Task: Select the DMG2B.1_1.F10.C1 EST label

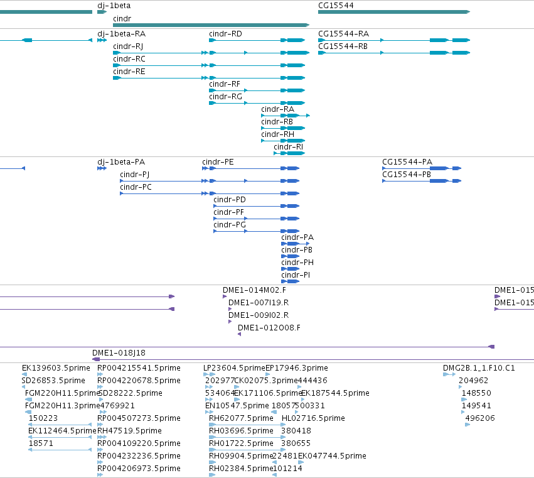Action: coord(479,368)
